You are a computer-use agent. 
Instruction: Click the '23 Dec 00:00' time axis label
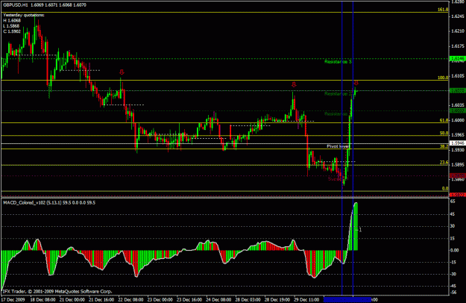click(160, 300)
